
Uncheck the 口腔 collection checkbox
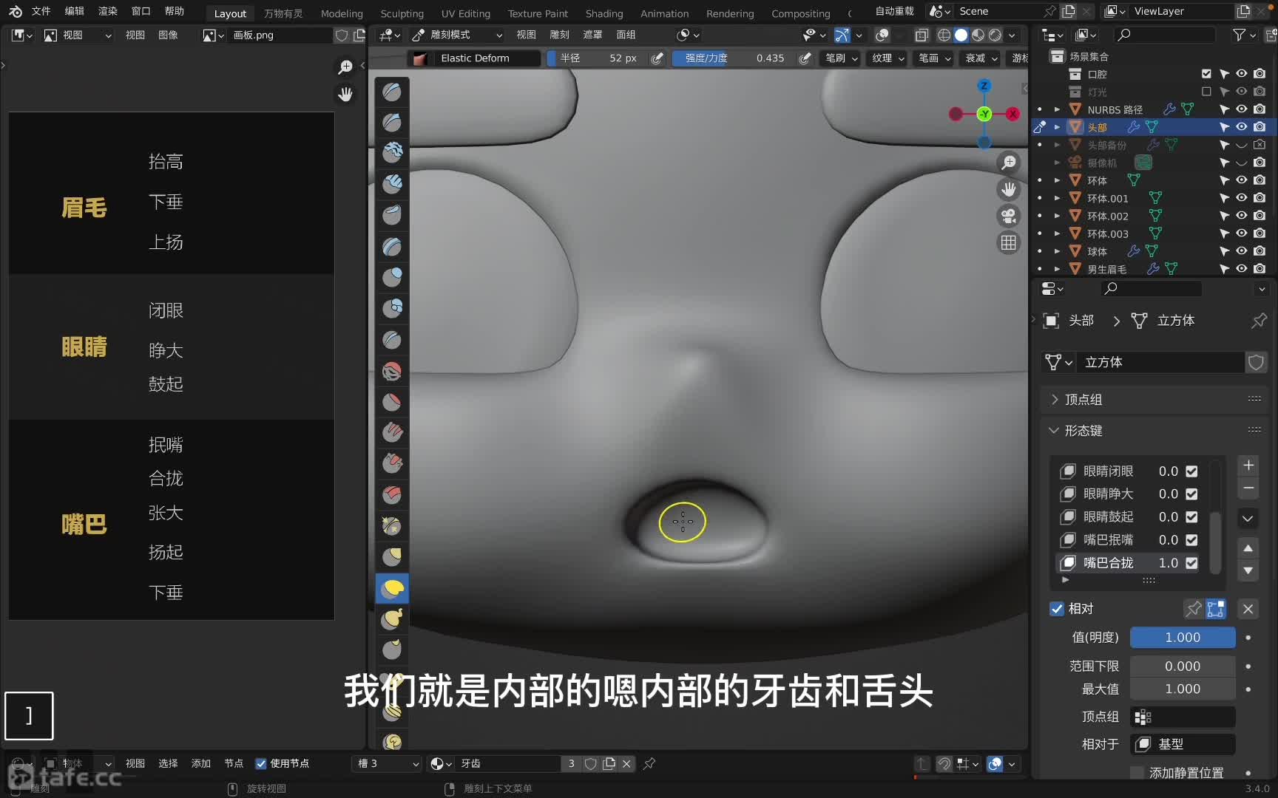click(x=1206, y=74)
